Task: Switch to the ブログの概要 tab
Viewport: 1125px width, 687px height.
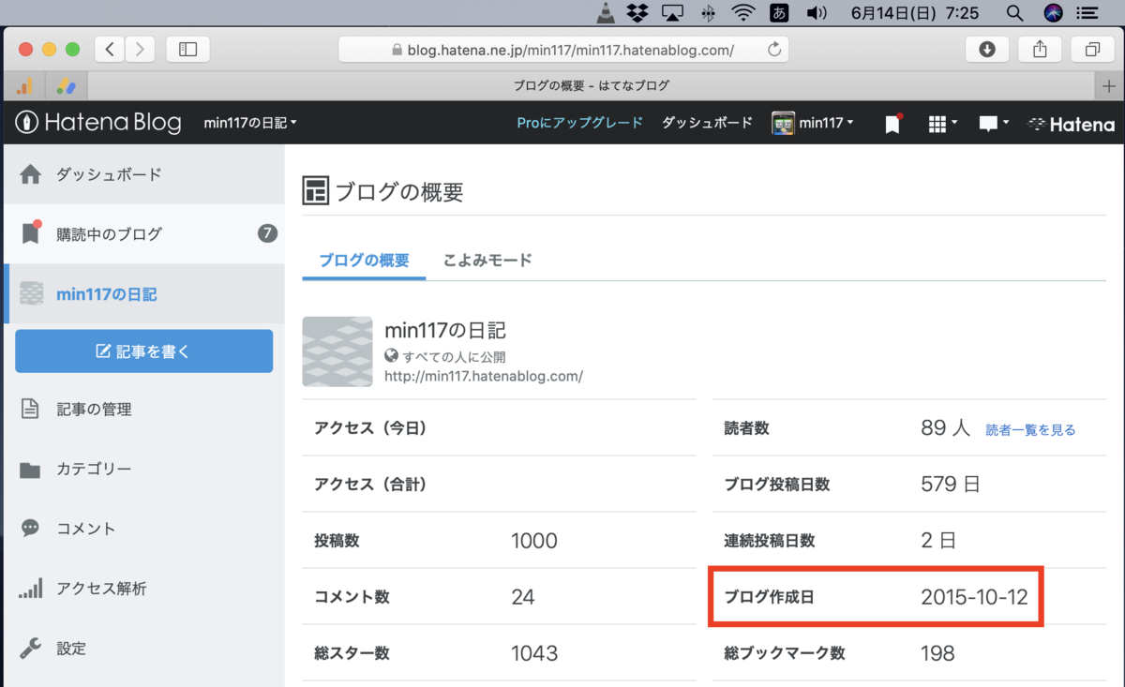Action: [364, 261]
